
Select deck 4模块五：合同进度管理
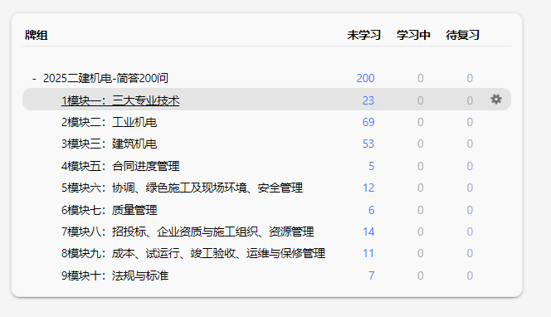click(x=120, y=166)
